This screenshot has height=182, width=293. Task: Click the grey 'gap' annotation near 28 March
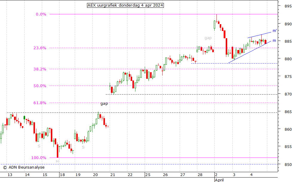[x=208, y=38]
